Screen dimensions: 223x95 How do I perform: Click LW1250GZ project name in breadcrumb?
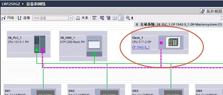[x=11, y=4]
